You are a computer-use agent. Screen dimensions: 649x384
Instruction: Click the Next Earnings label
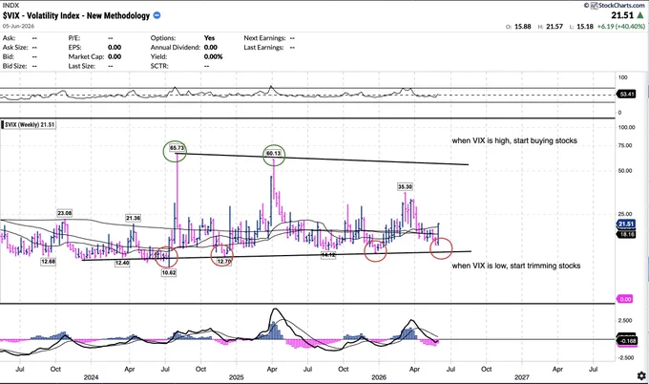[265, 37]
